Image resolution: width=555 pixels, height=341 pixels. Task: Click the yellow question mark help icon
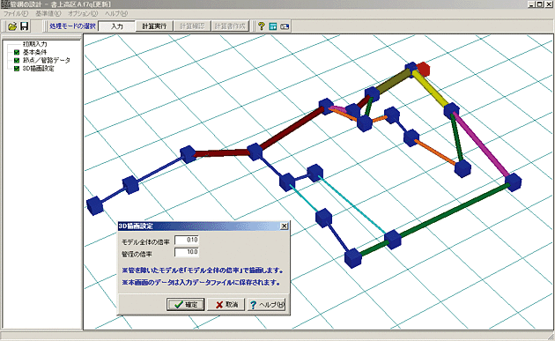262,26
